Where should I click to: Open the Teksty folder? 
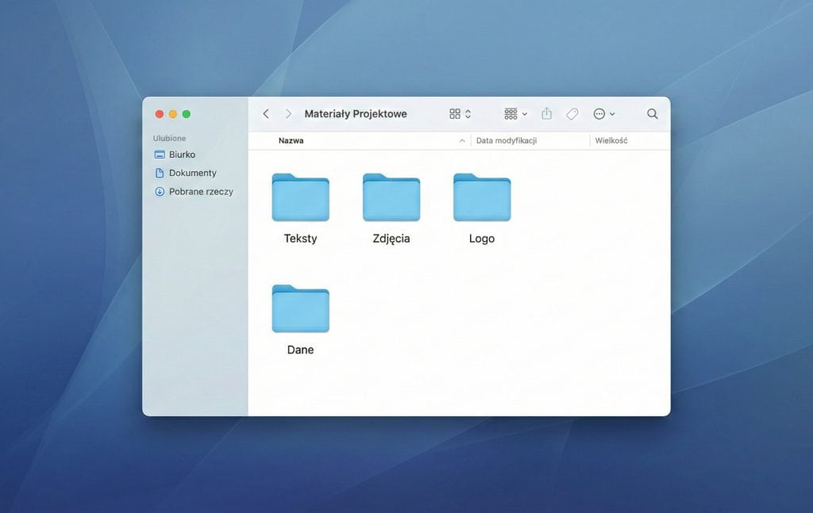(300, 198)
